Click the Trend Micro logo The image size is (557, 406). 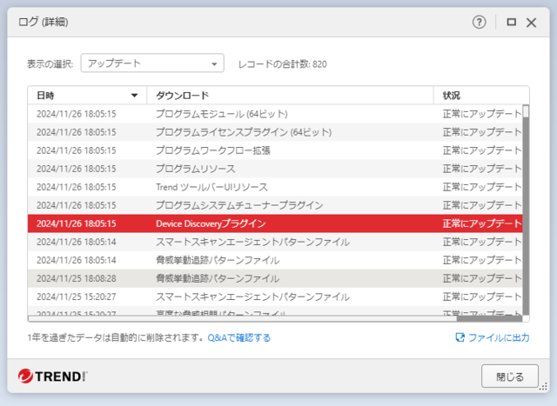click(x=53, y=376)
